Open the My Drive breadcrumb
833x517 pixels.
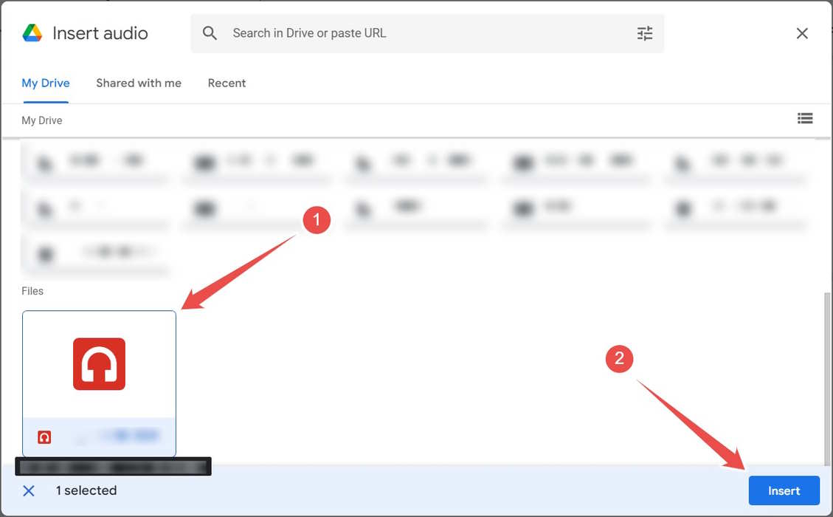[x=41, y=120]
